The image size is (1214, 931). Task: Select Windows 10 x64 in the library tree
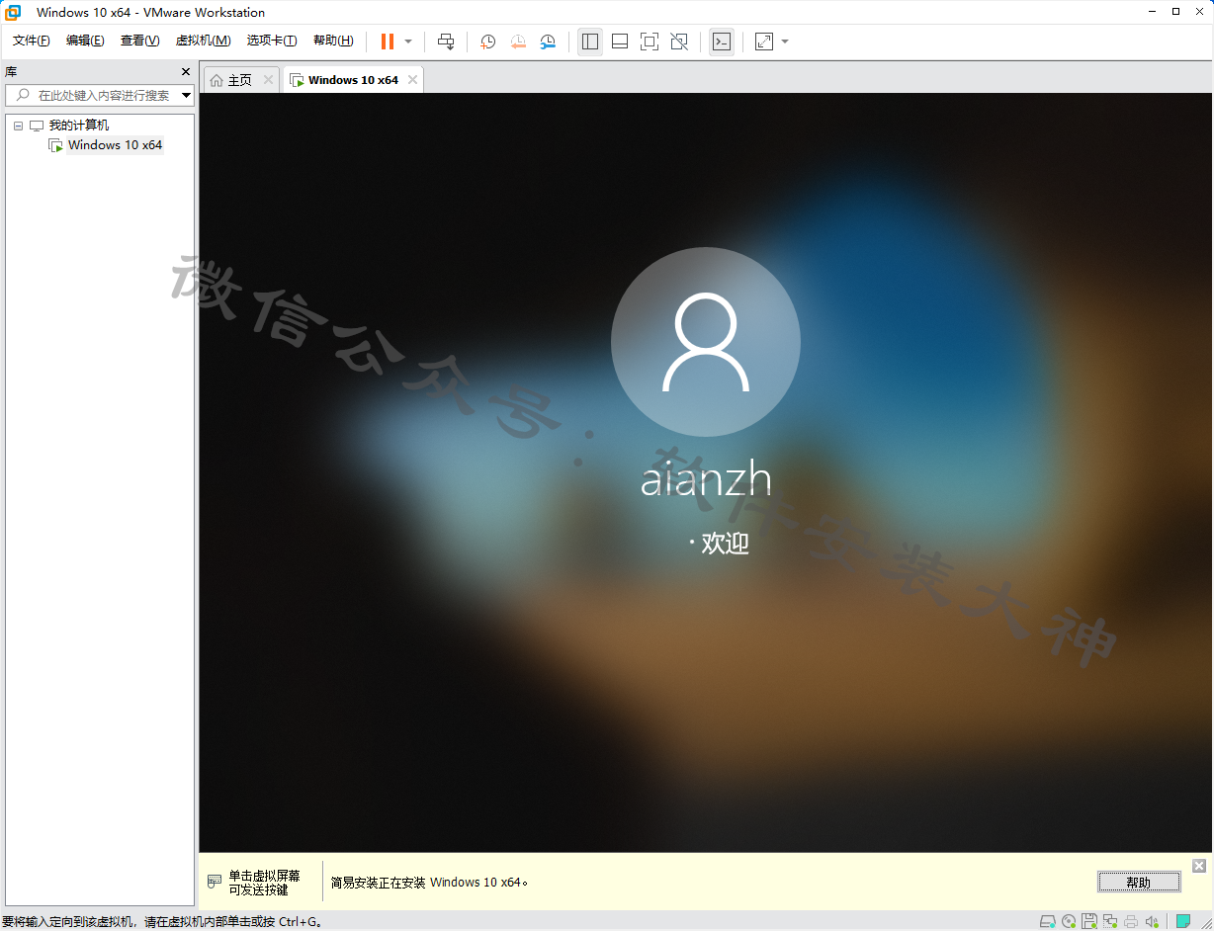click(115, 145)
